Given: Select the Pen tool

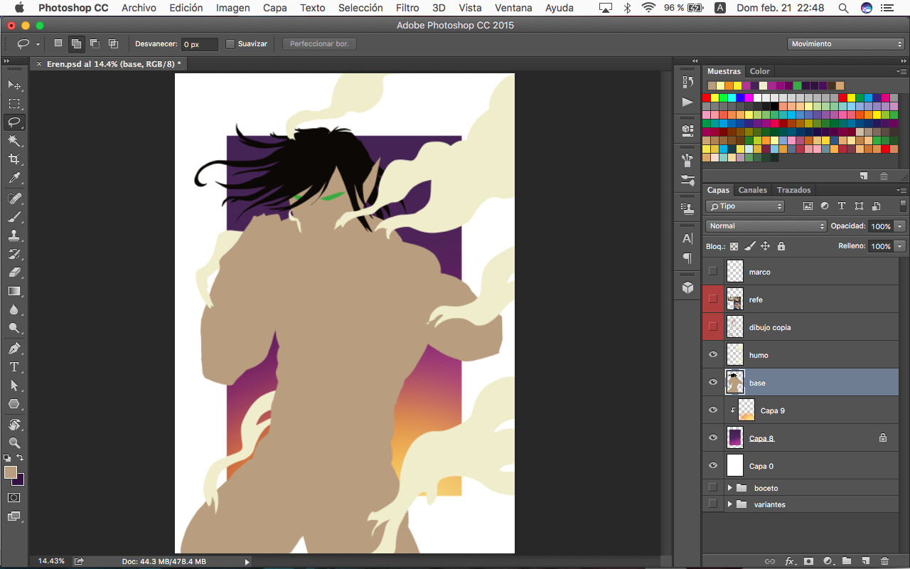Looking at the screenshot, I should pyautogui.click(x=14, y=349).
